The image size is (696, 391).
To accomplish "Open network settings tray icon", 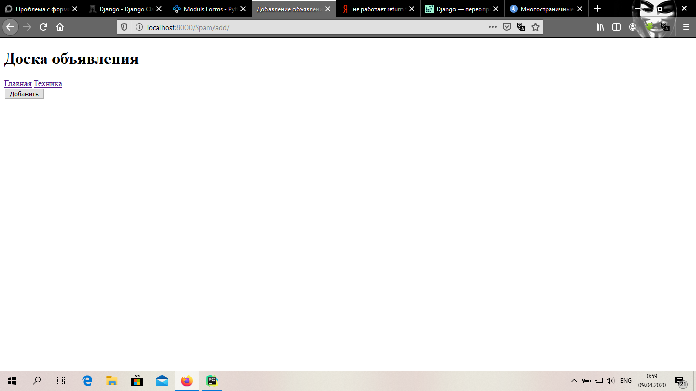I will click(599, 381).
